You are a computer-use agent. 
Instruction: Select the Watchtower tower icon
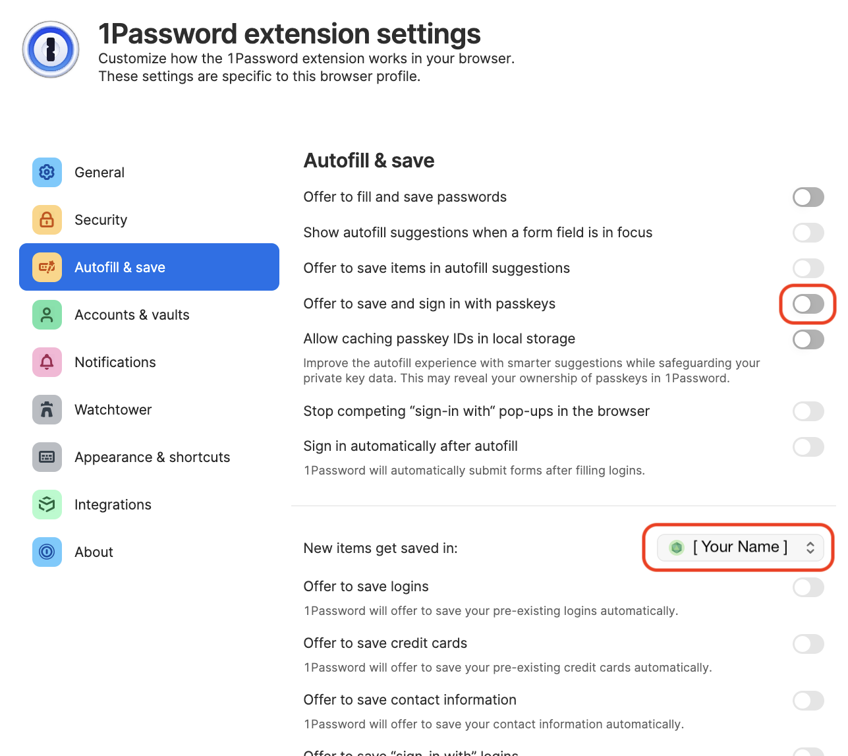point(47,409)
